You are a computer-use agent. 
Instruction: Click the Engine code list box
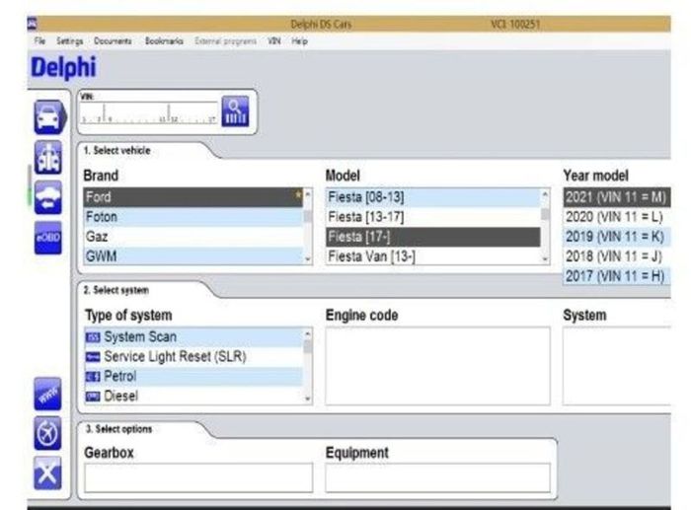click(437, 366)
